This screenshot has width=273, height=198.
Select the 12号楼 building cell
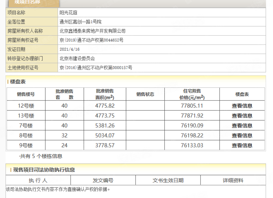pos(26,106)
